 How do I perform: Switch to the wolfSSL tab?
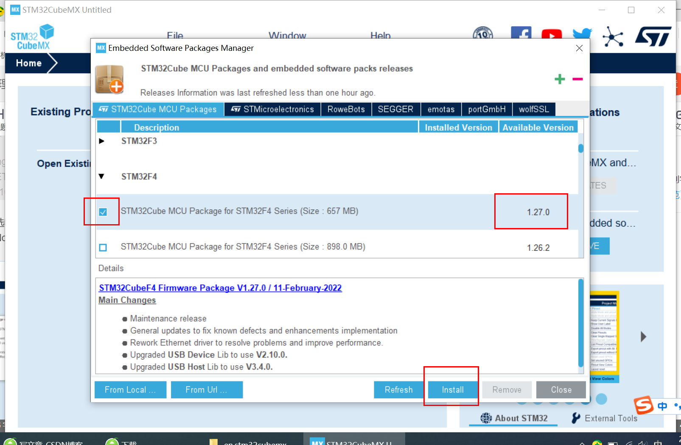click(534, 109)
